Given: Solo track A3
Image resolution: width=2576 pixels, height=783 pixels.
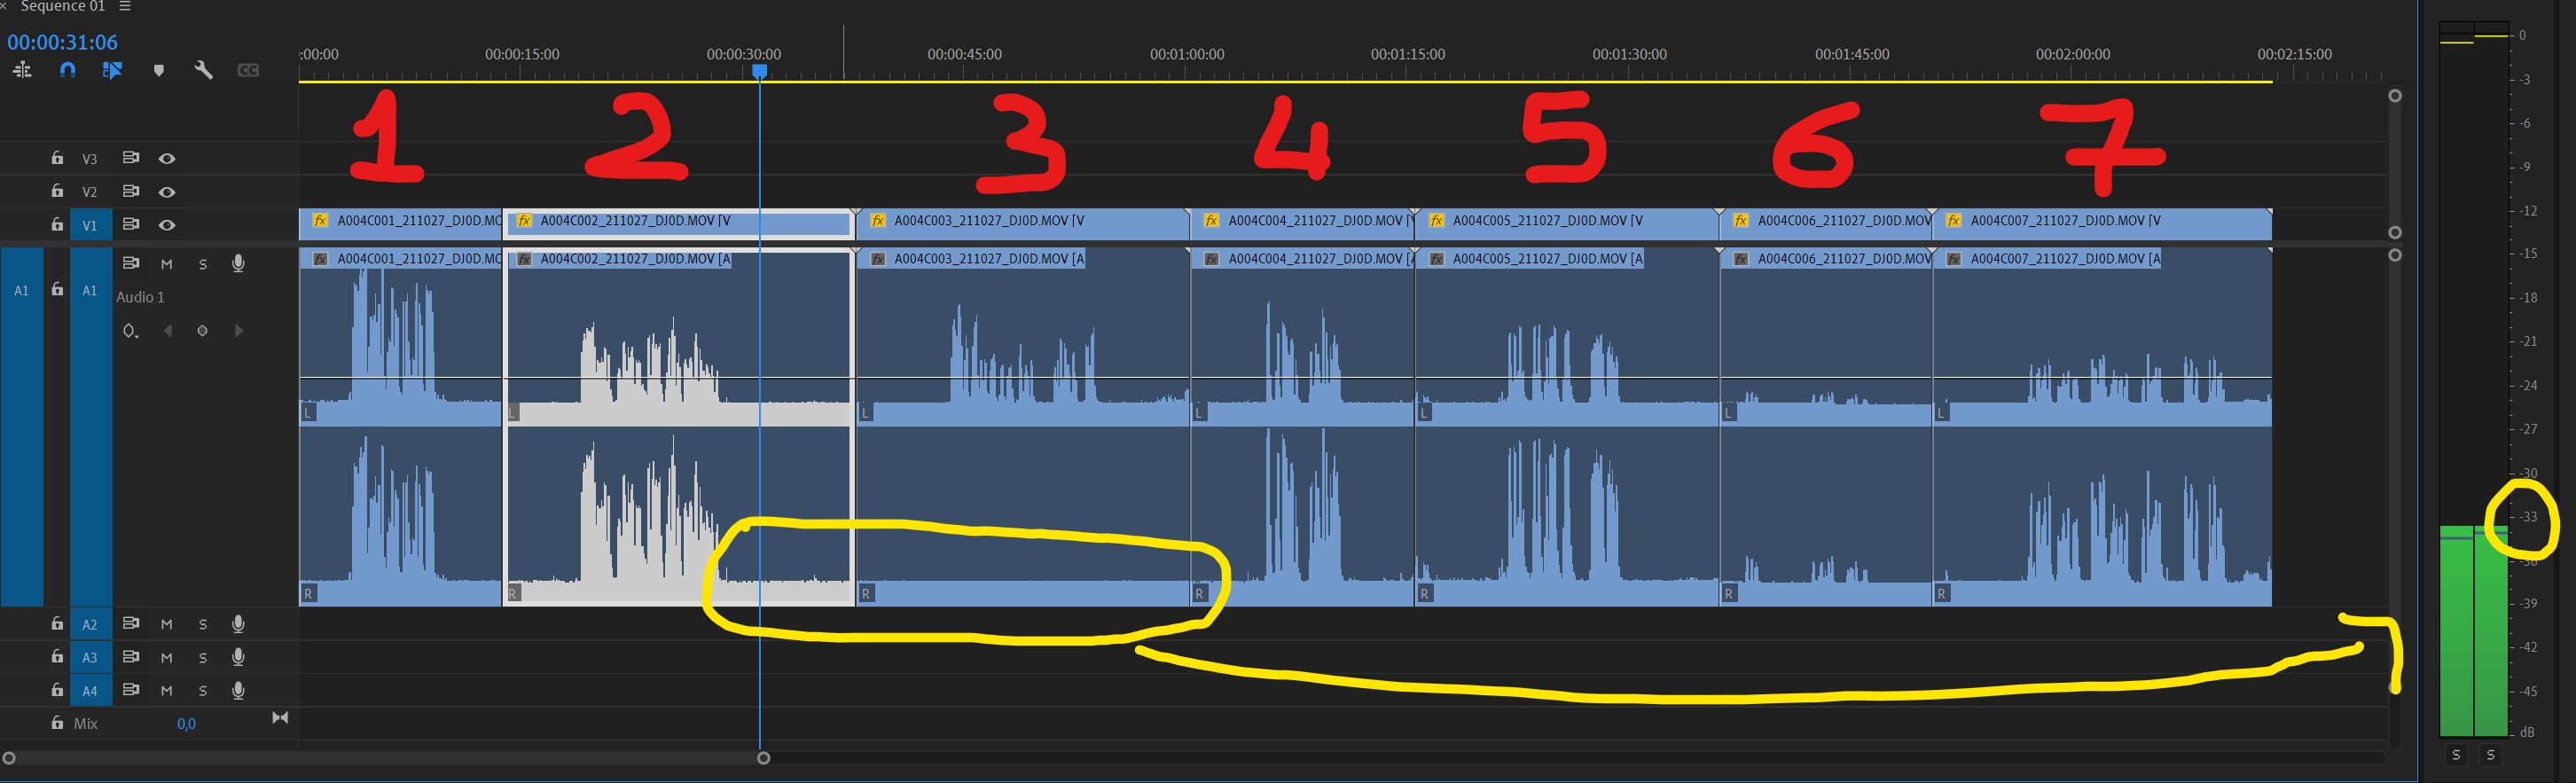Looking at the screenshot, I should tap(203, 658).
